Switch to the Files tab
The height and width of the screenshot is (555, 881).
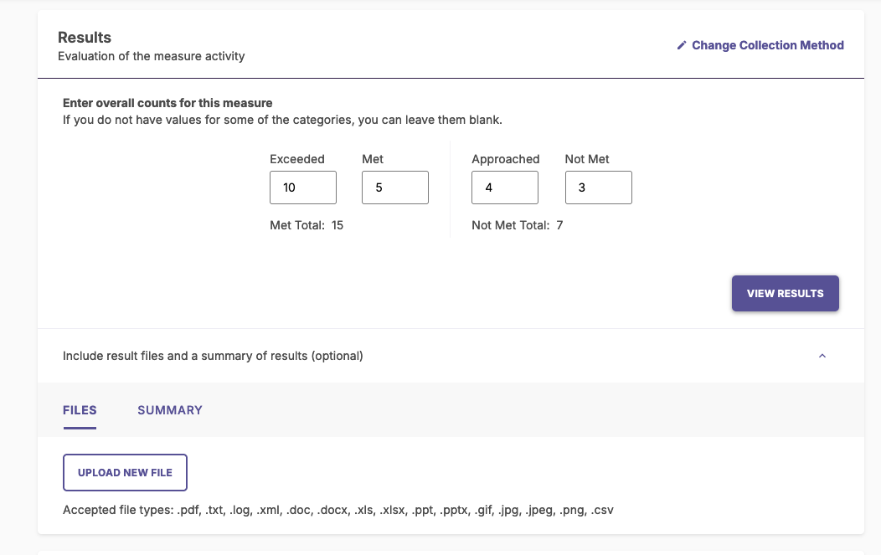coord(80,410)
